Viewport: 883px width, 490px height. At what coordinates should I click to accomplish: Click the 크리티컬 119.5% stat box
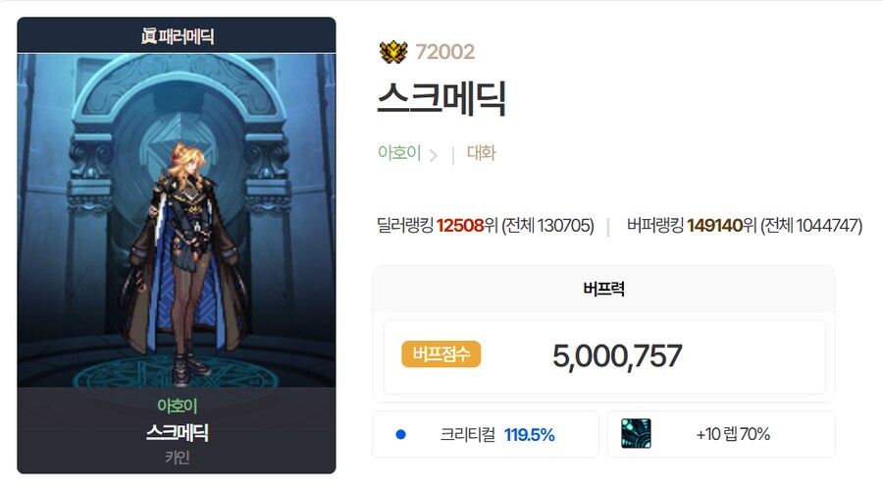tap(486, 434)
